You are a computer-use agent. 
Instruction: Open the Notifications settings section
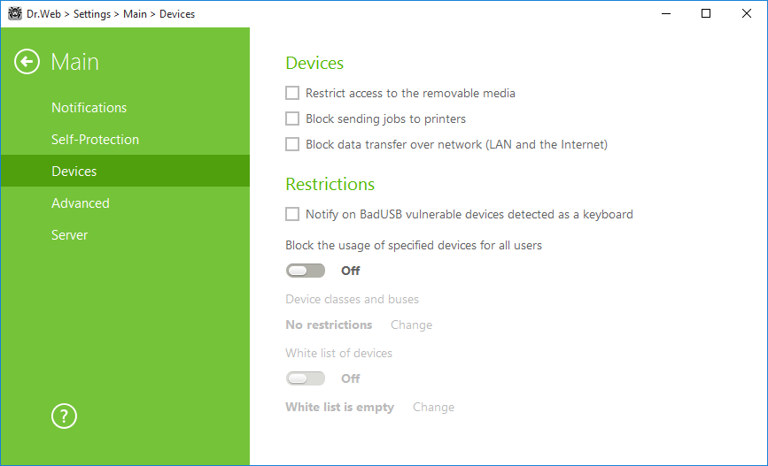(89, 108)
